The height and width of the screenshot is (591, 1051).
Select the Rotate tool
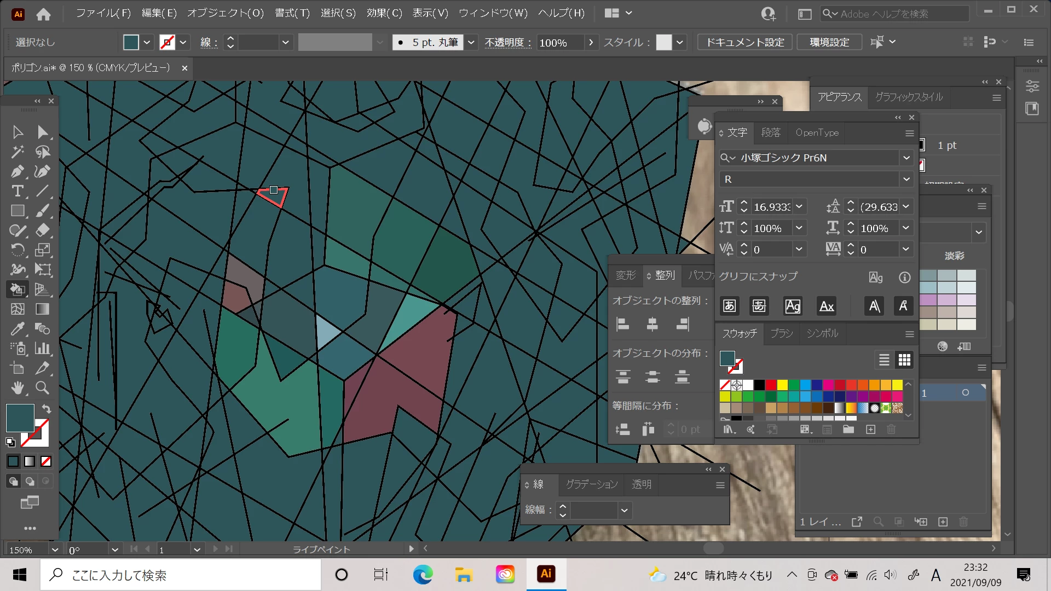click(18, 250)
